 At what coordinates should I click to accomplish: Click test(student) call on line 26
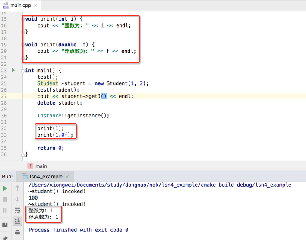click(58, 90)
